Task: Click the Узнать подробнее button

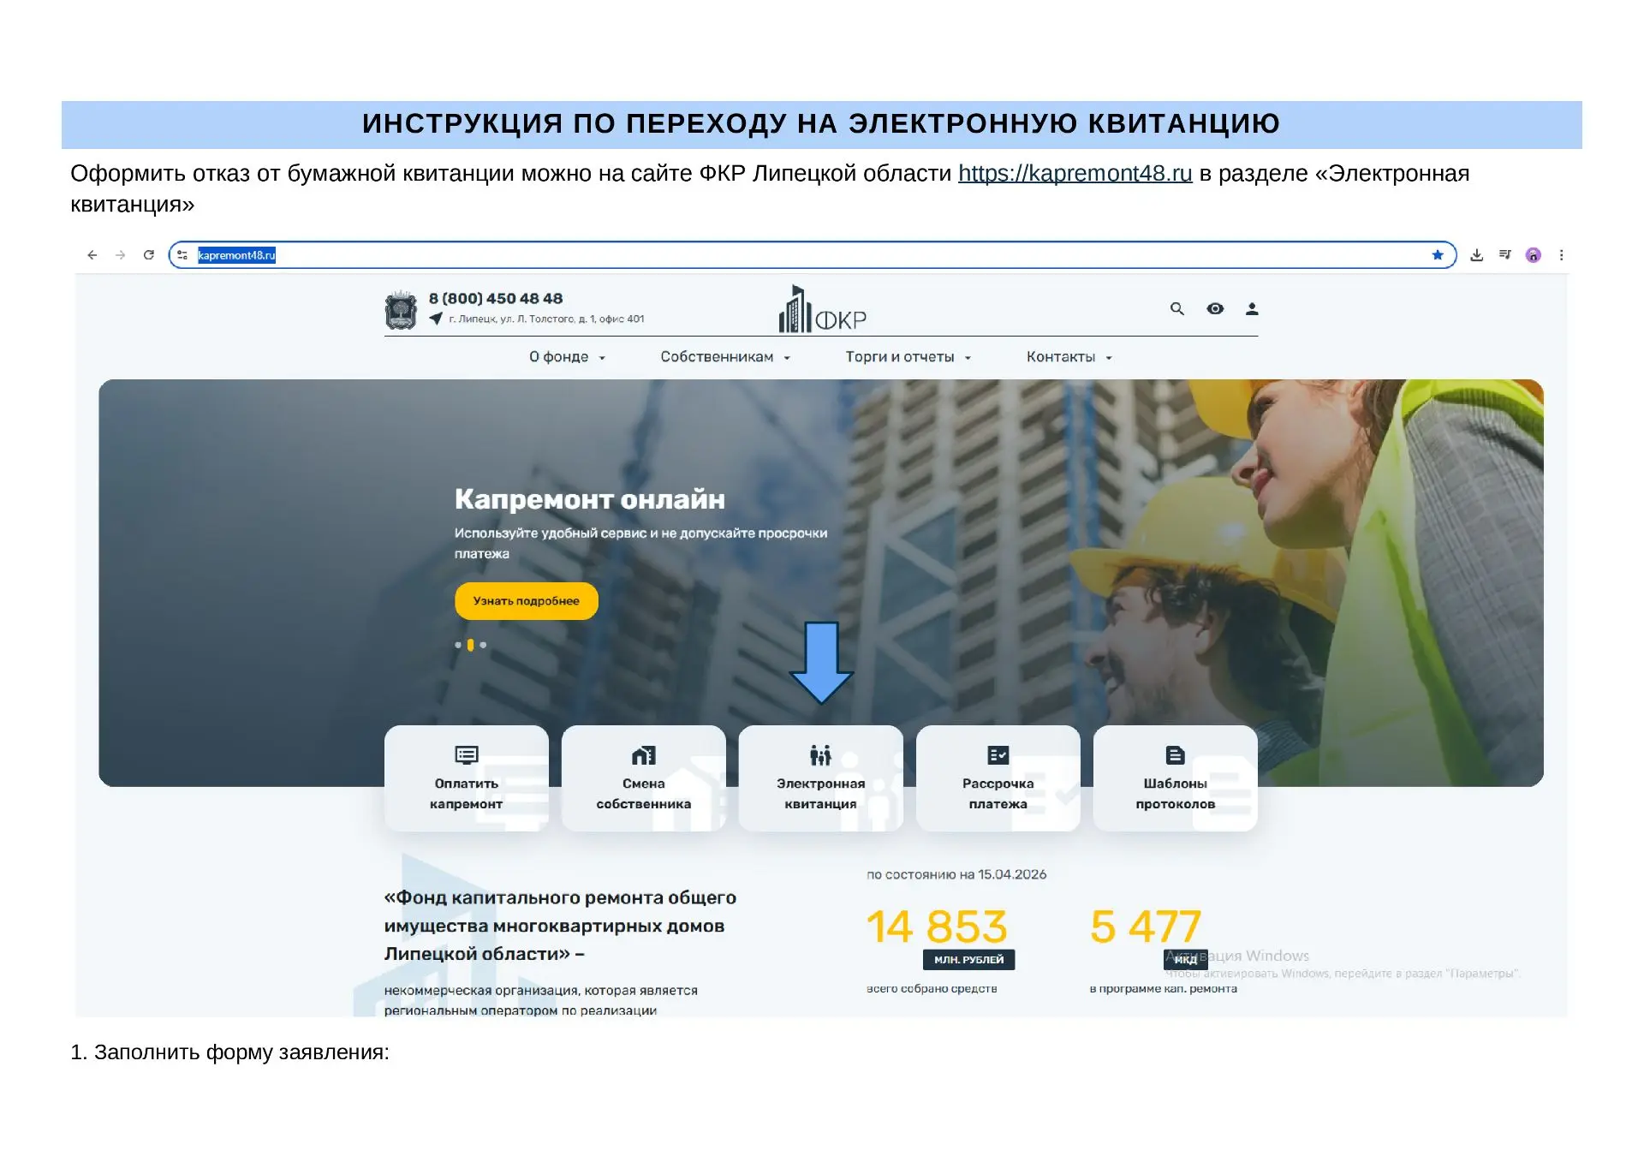Action: tap(527, 601)
